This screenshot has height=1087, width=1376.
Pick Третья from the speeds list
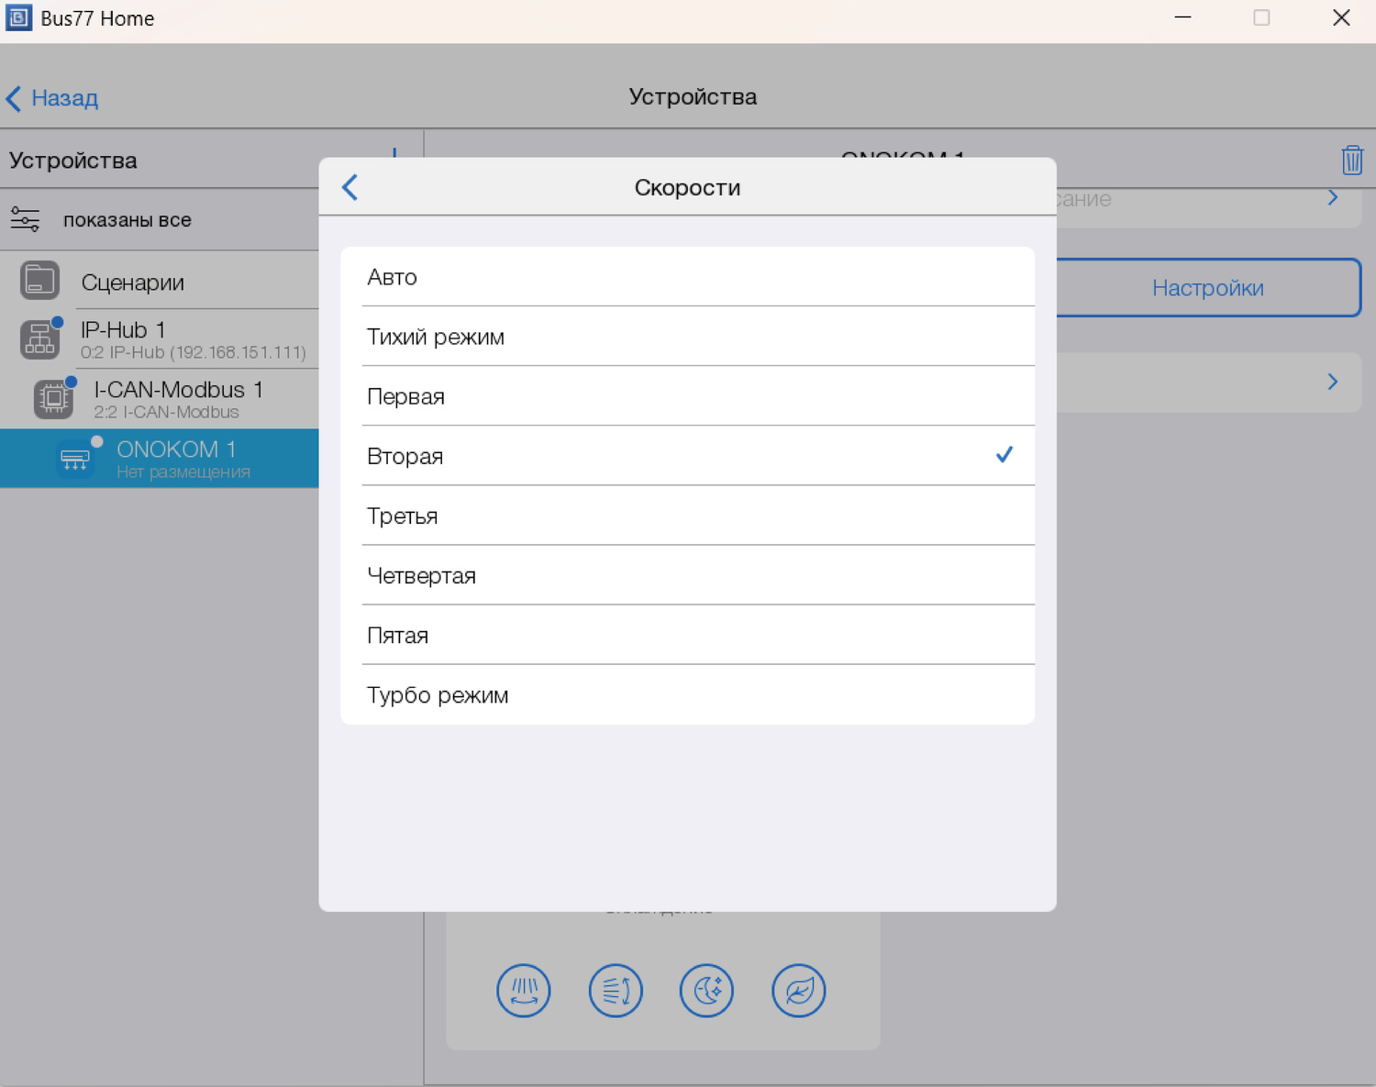click(687, 516)
